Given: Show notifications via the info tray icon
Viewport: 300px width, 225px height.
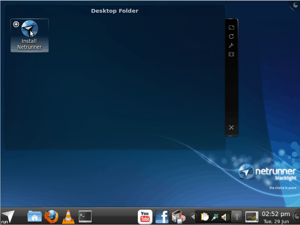Looking at the screenshot, I should coord(237,217).
